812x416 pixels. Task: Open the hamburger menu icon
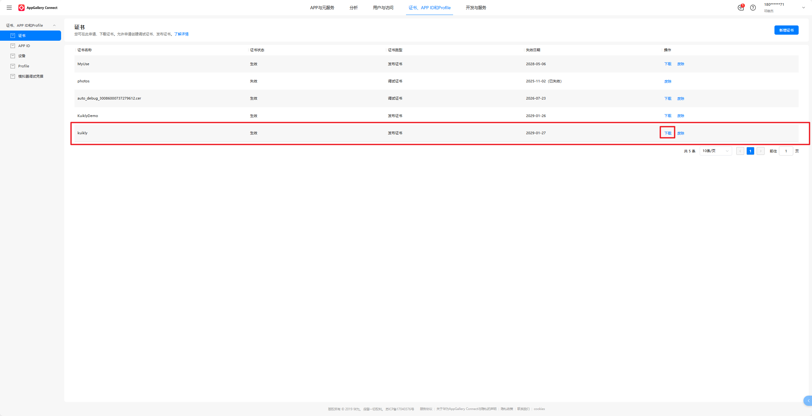[9, 8]
